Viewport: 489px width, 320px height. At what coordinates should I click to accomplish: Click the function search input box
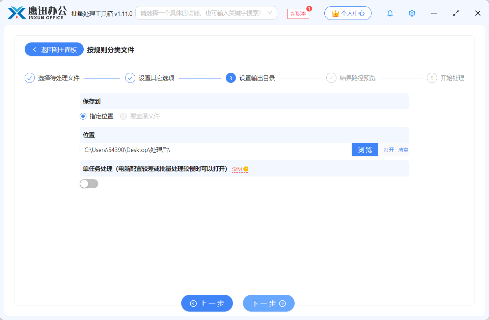tap(206, 13)
